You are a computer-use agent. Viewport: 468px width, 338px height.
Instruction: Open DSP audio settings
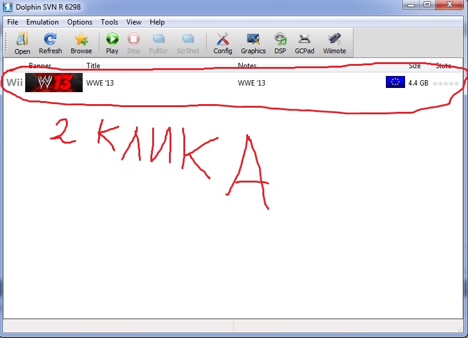(x=280, y=44)
